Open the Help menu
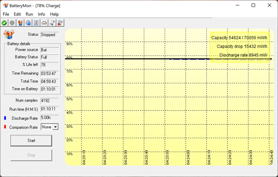Viewport: 278px width, 177px height. point(54,14)
